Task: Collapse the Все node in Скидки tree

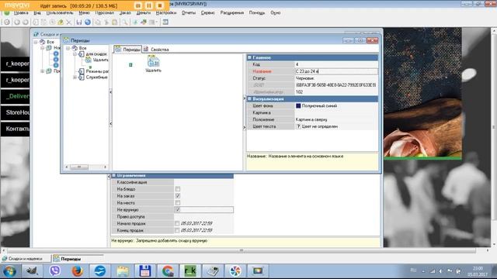Action: (x=36, y=42)
